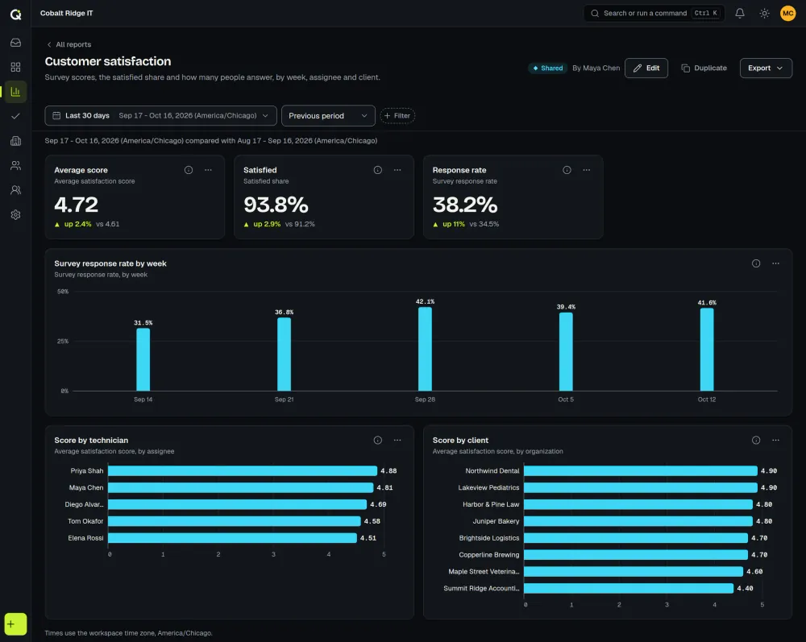Click the 'Diego Alvar...' technician label
The height and width of the screenshot is (642, 806).
coord(85,504)
